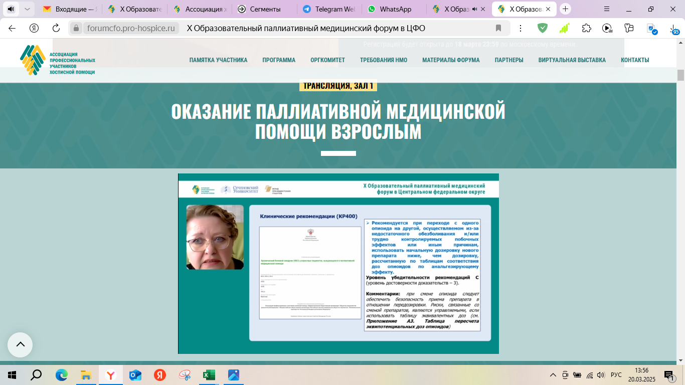The width and height of the screenshot is (685, 385).
Task: Click the green shield Protect icon
Action: tap(543, 28)
